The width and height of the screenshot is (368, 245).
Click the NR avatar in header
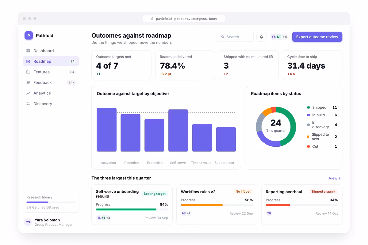[x=279, y=37]
